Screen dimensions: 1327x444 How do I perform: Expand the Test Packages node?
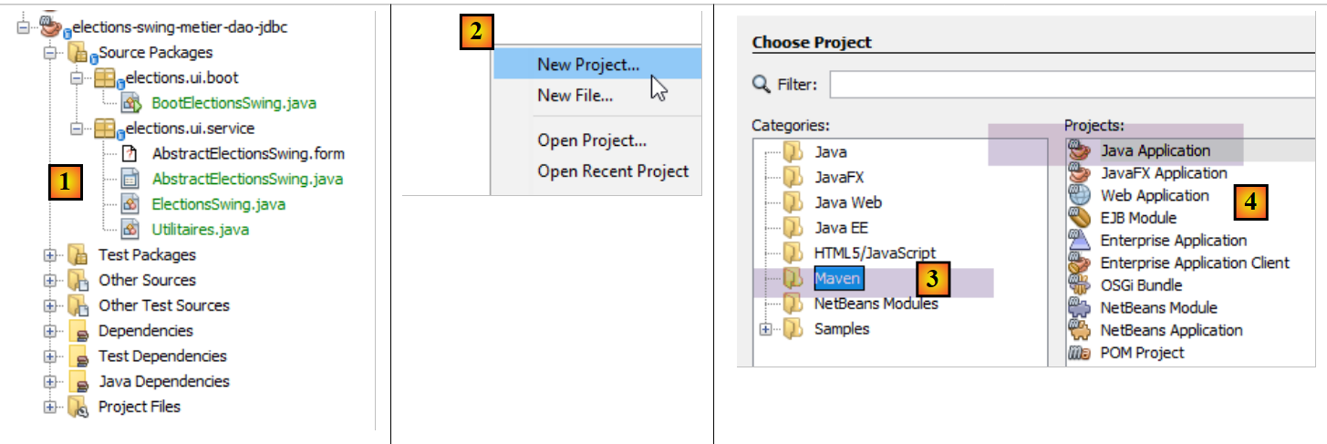49,255
